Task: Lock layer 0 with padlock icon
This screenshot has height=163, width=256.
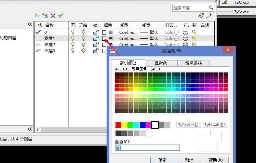Action: (x=96, y=32)
